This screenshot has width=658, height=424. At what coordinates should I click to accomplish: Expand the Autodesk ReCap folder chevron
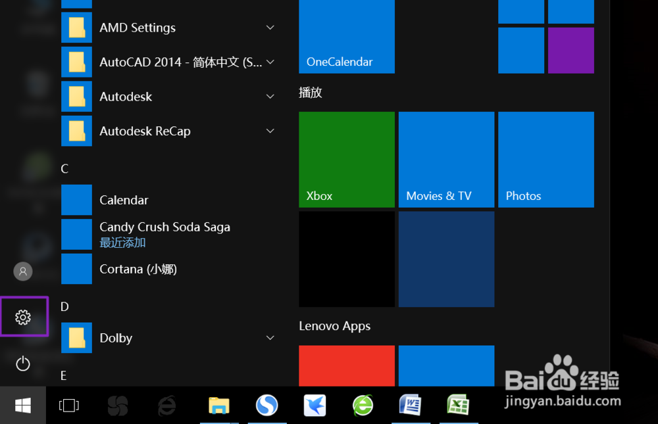270,131
